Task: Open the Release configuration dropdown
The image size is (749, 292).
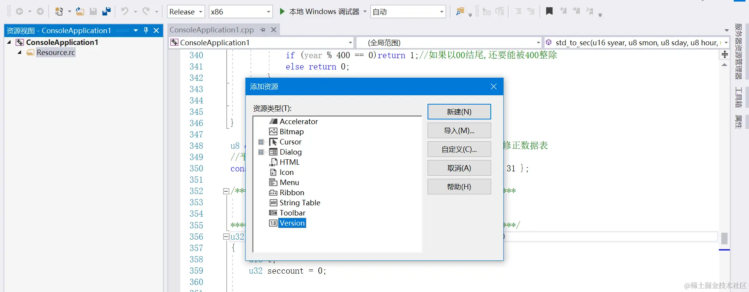Action: 186,12
